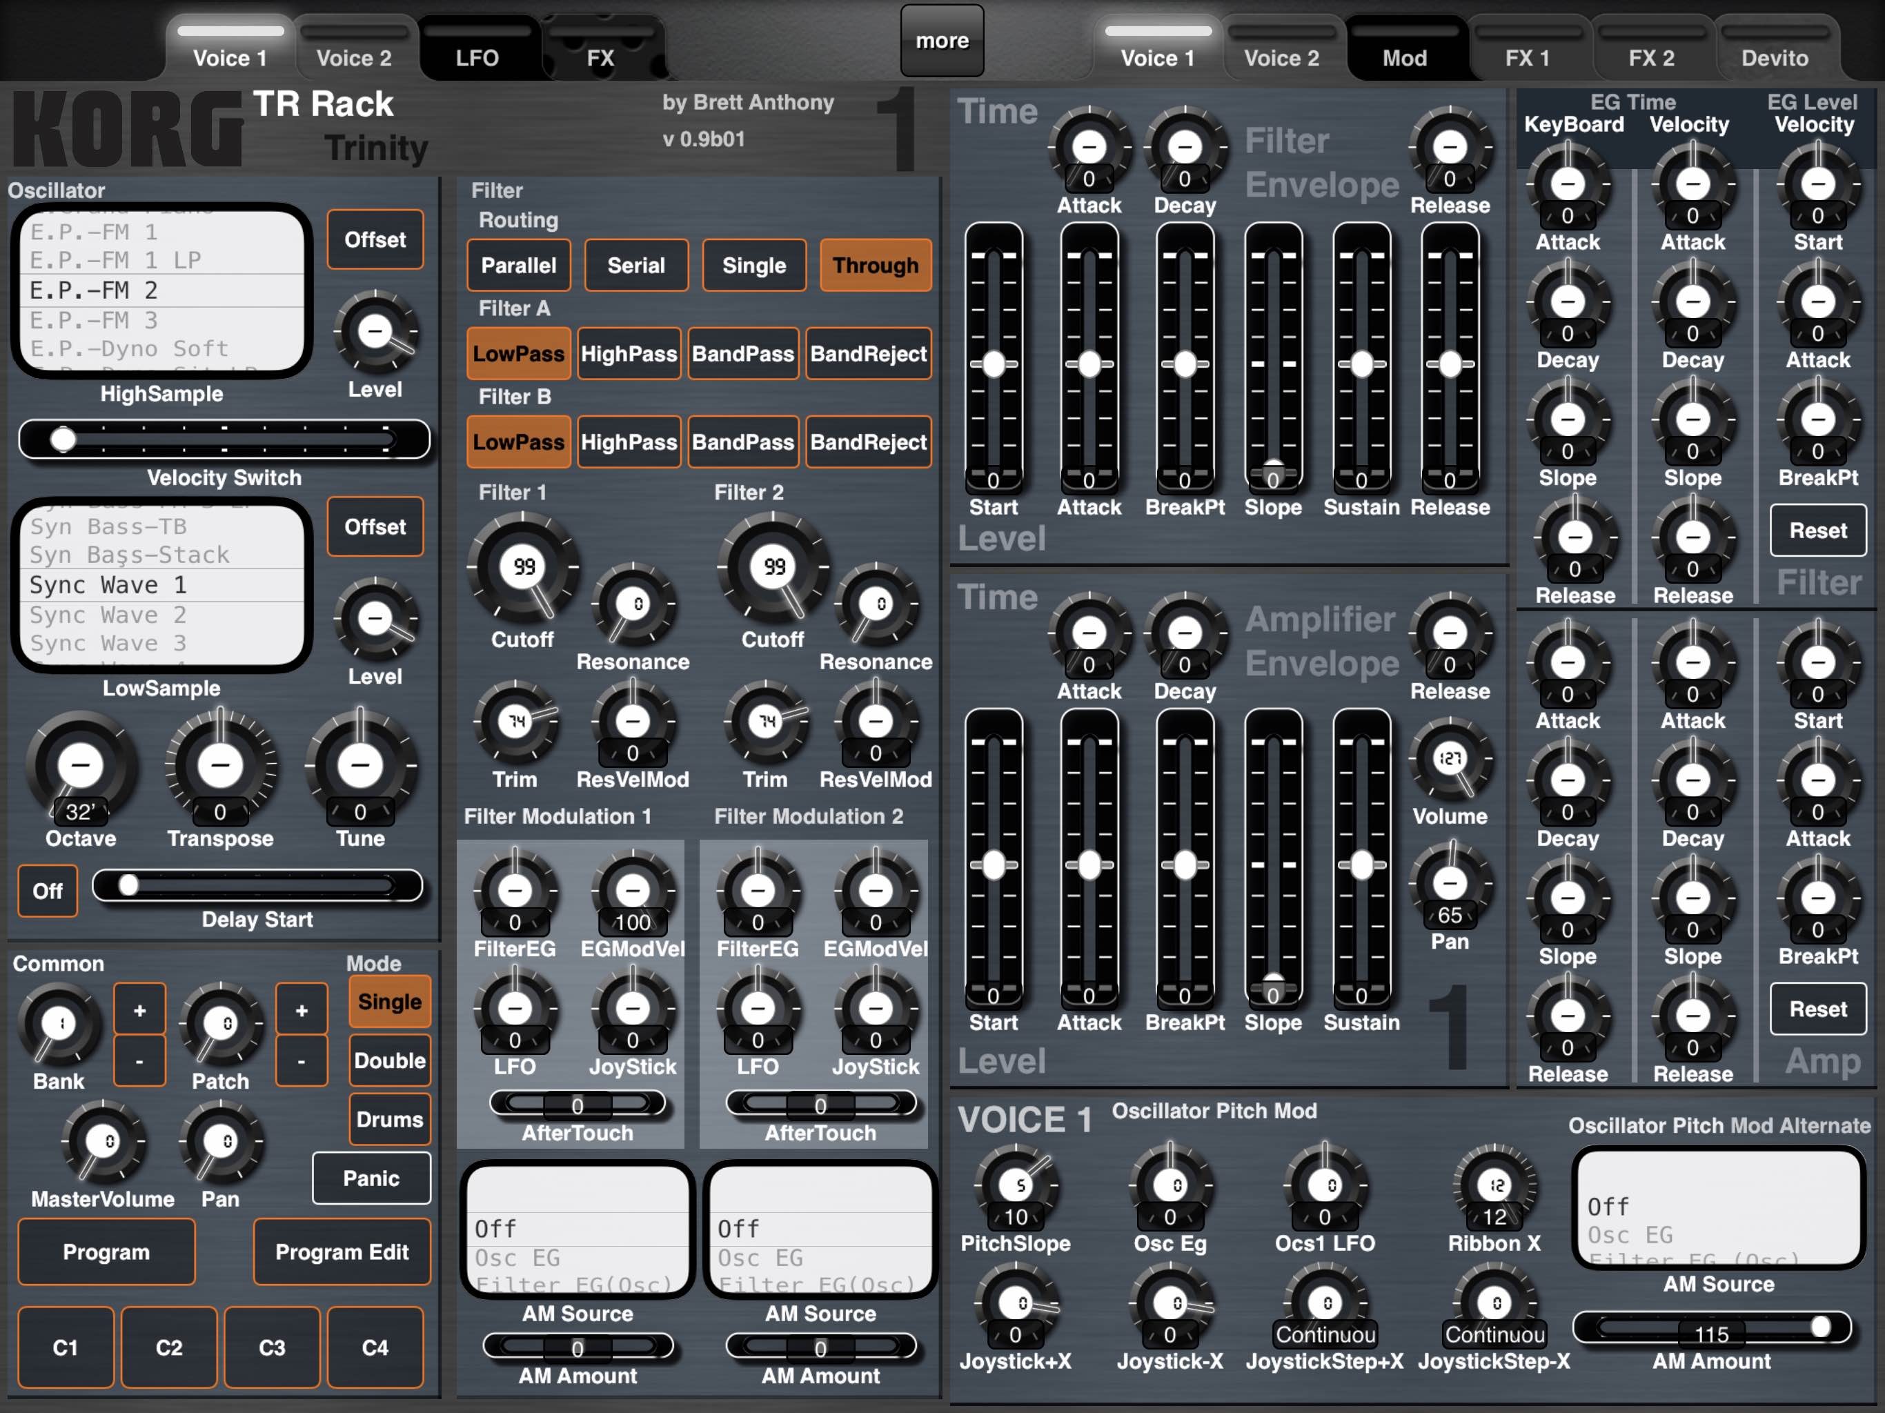This screenshot has height=1413, width=1885.
Task: Toggle the Delay Start Off button
Action: pos(48,891)
